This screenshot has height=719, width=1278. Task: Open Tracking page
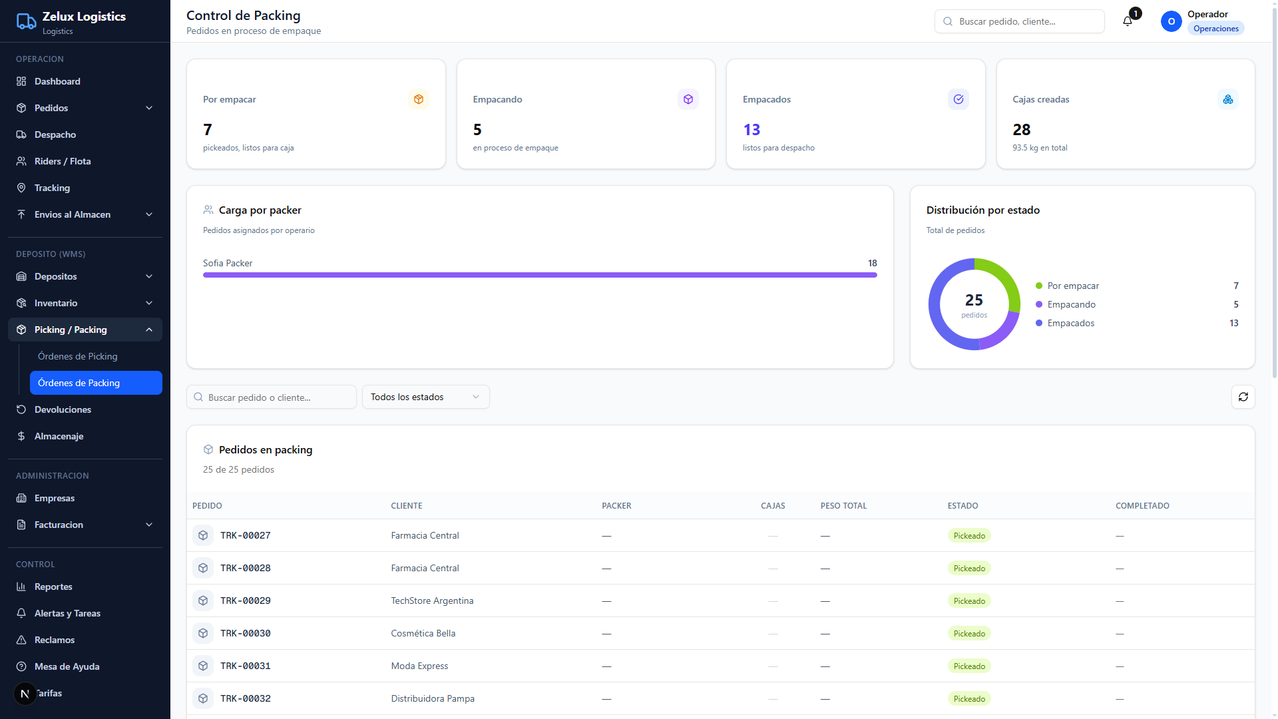[85, 188]
